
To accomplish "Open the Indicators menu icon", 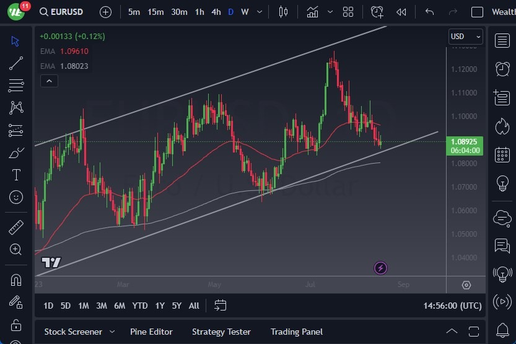I will (x=312, y=12).
